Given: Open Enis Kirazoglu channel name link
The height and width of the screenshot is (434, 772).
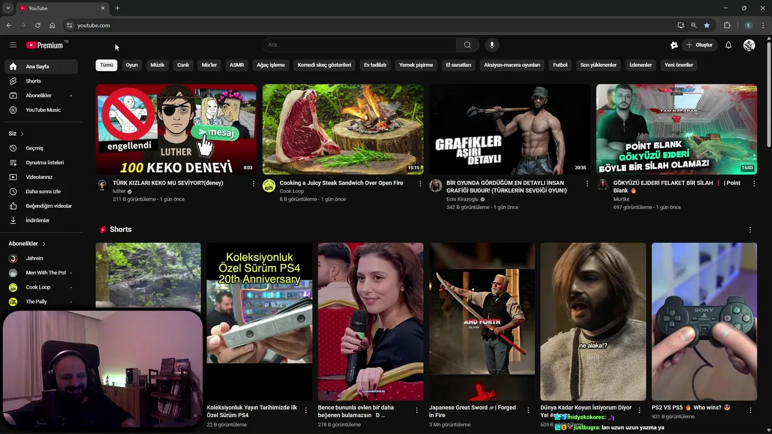Looking at the screenshot, I should 462,199.
